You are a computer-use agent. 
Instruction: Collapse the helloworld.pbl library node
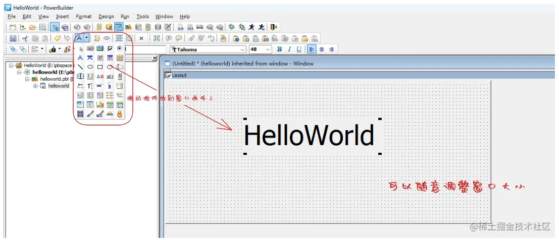pos(27,79)
